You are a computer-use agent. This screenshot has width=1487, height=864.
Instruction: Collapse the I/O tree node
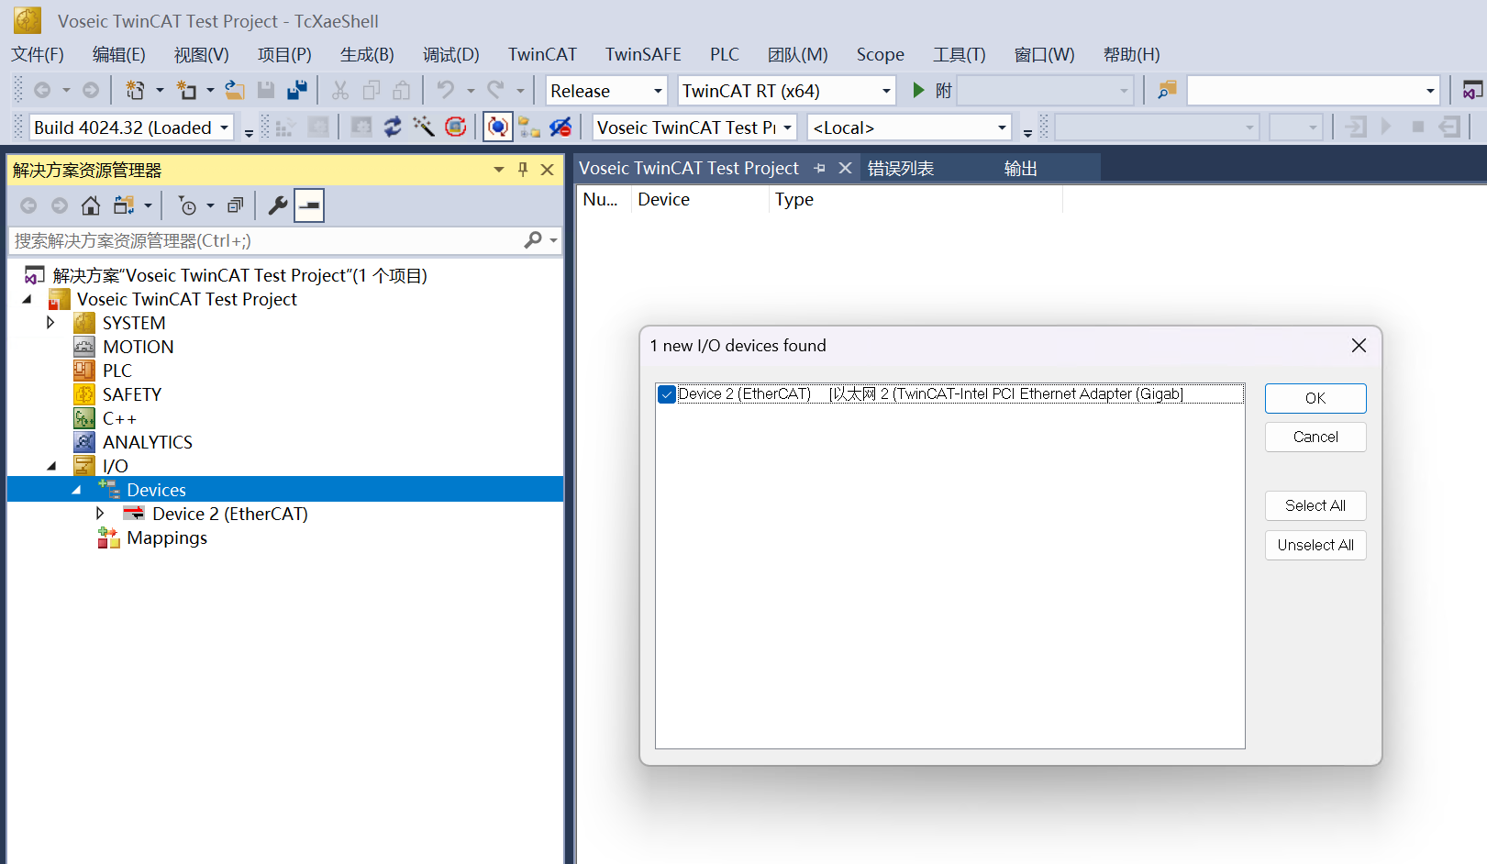click(51, 466)
